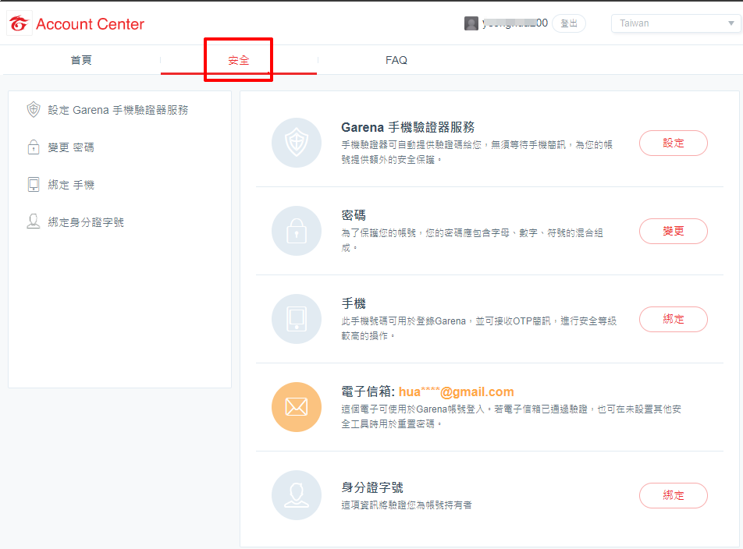
Task: Click the username next to avatar
Action: [x=515, y=23]
